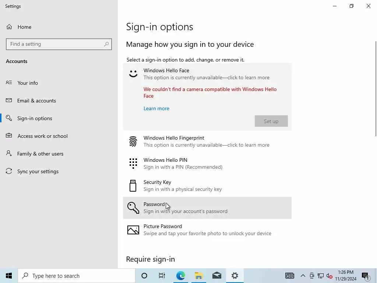Click the red camera error message text
377x283 pixels.
coord(210,92)
